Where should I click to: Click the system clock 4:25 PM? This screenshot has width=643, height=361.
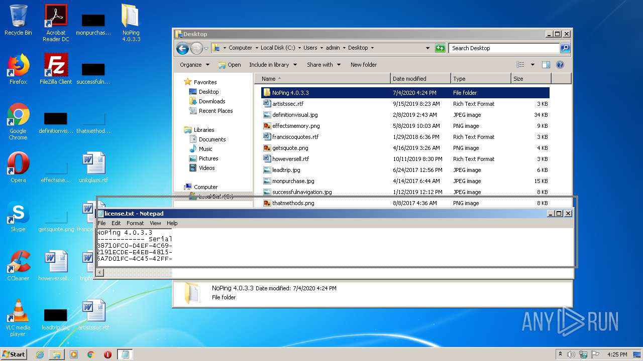point(617,354)
